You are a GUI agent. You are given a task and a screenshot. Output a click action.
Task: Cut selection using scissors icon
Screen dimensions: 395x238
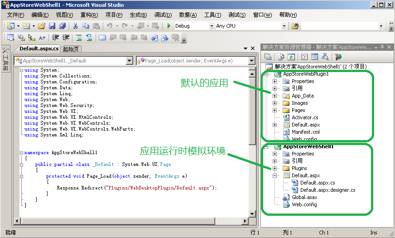pos(75,26)
